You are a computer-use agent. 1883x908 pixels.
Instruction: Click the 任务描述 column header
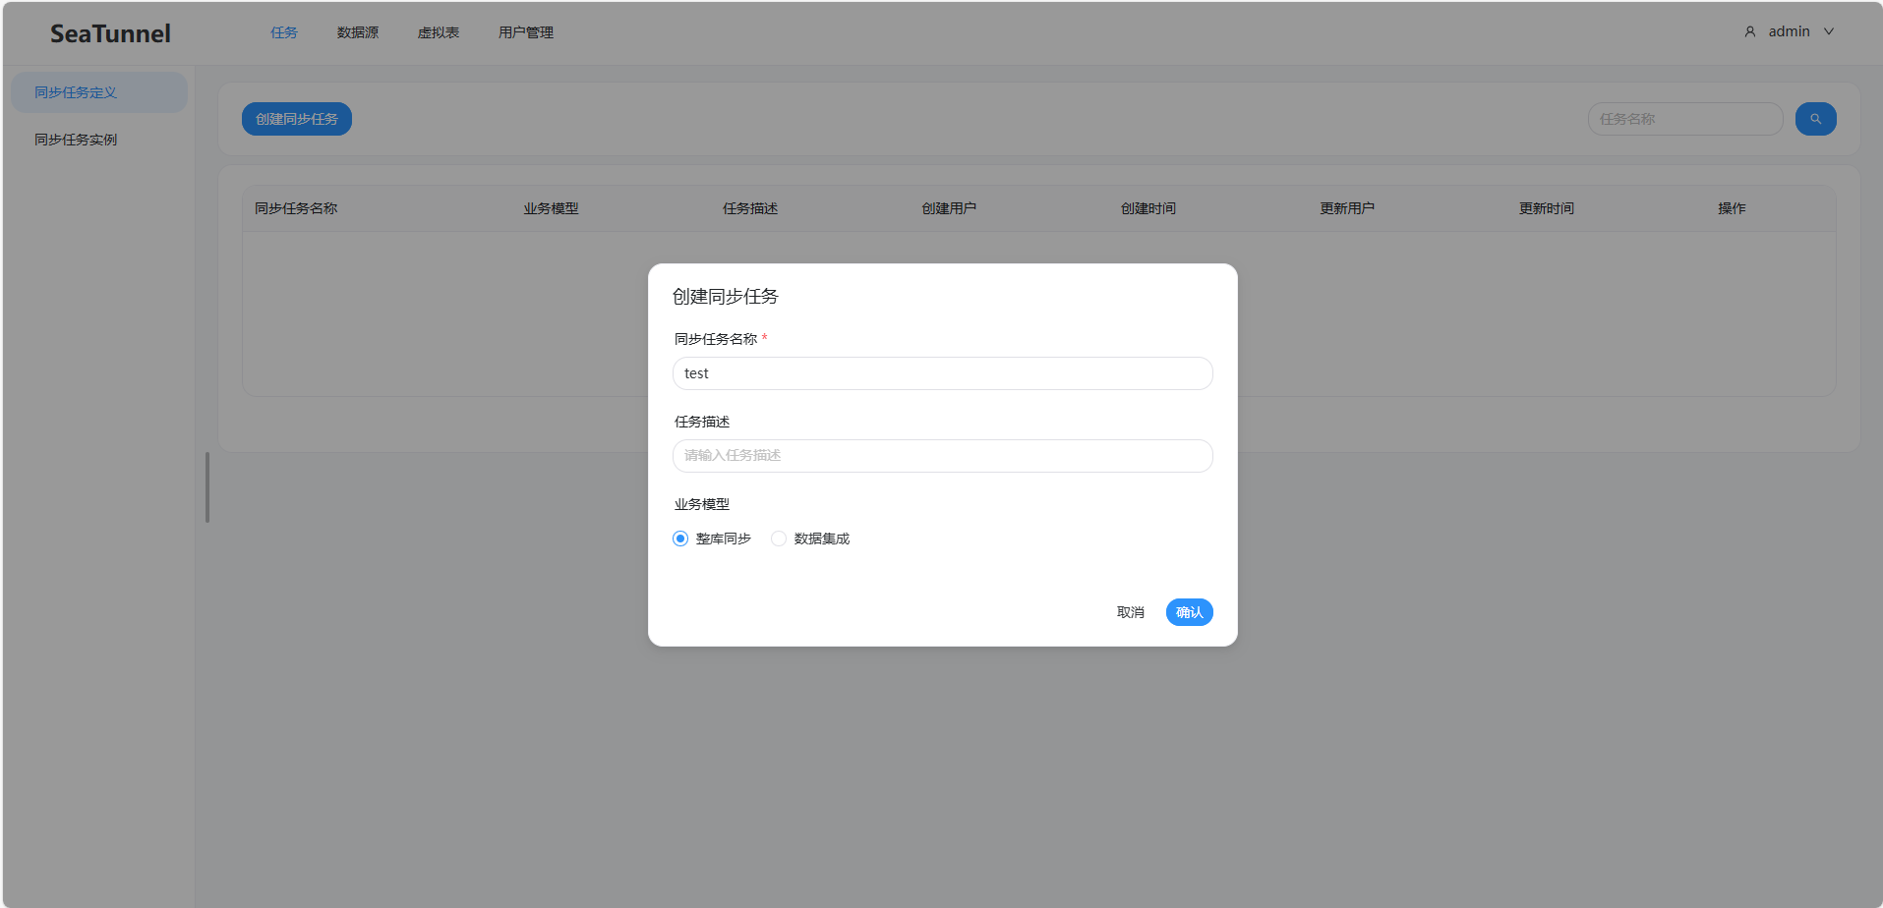pos(750,208)
